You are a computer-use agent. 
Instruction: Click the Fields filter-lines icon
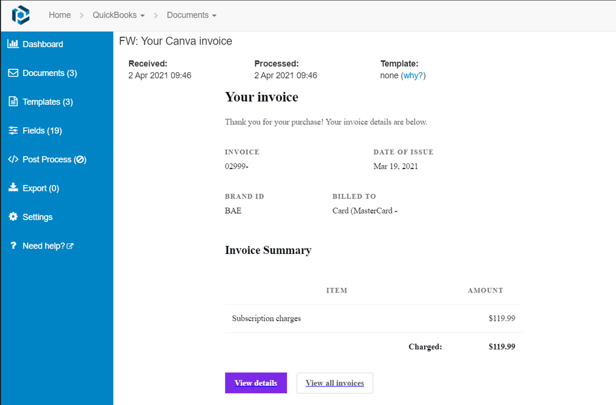point(13,130)
